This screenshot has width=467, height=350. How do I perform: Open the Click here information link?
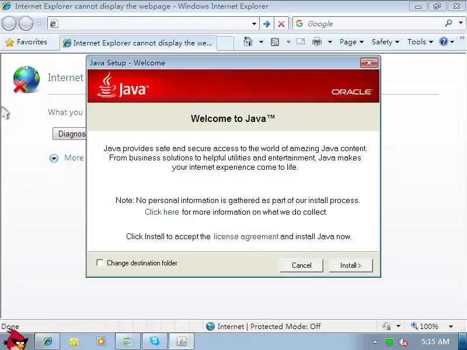point(162,212)
